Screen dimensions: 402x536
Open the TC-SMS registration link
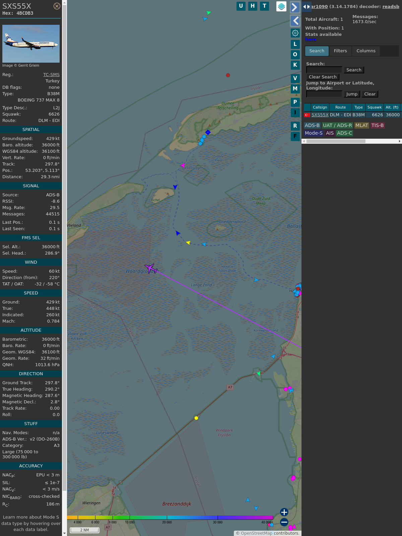point(51,75)
